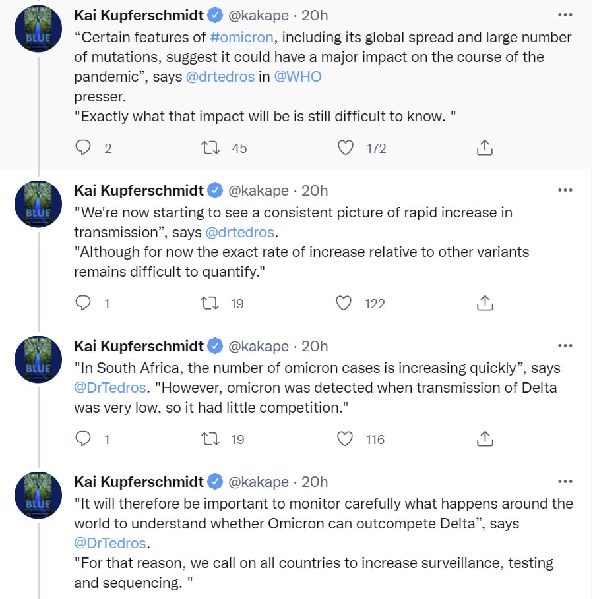Image resolution: width=593 pixels, height=599 pixels.
Task: Open the @WHO mention link
Action: (x=298, y=77)
